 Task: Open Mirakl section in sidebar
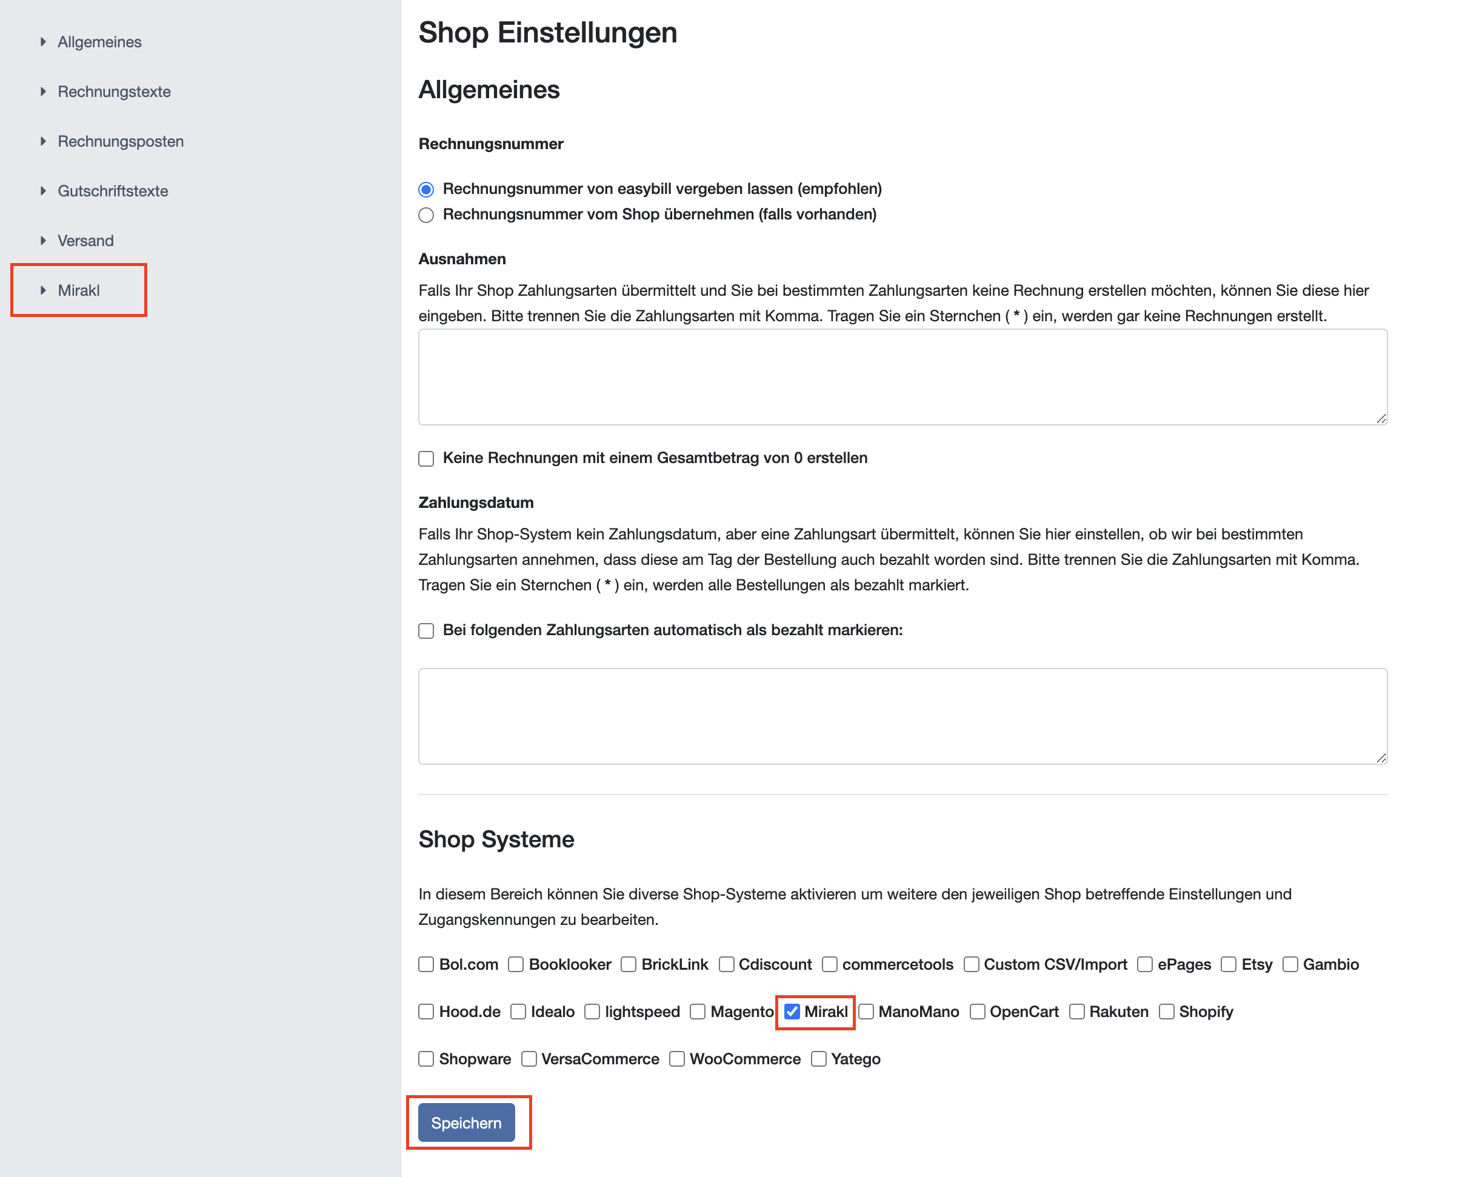[79, 291]
